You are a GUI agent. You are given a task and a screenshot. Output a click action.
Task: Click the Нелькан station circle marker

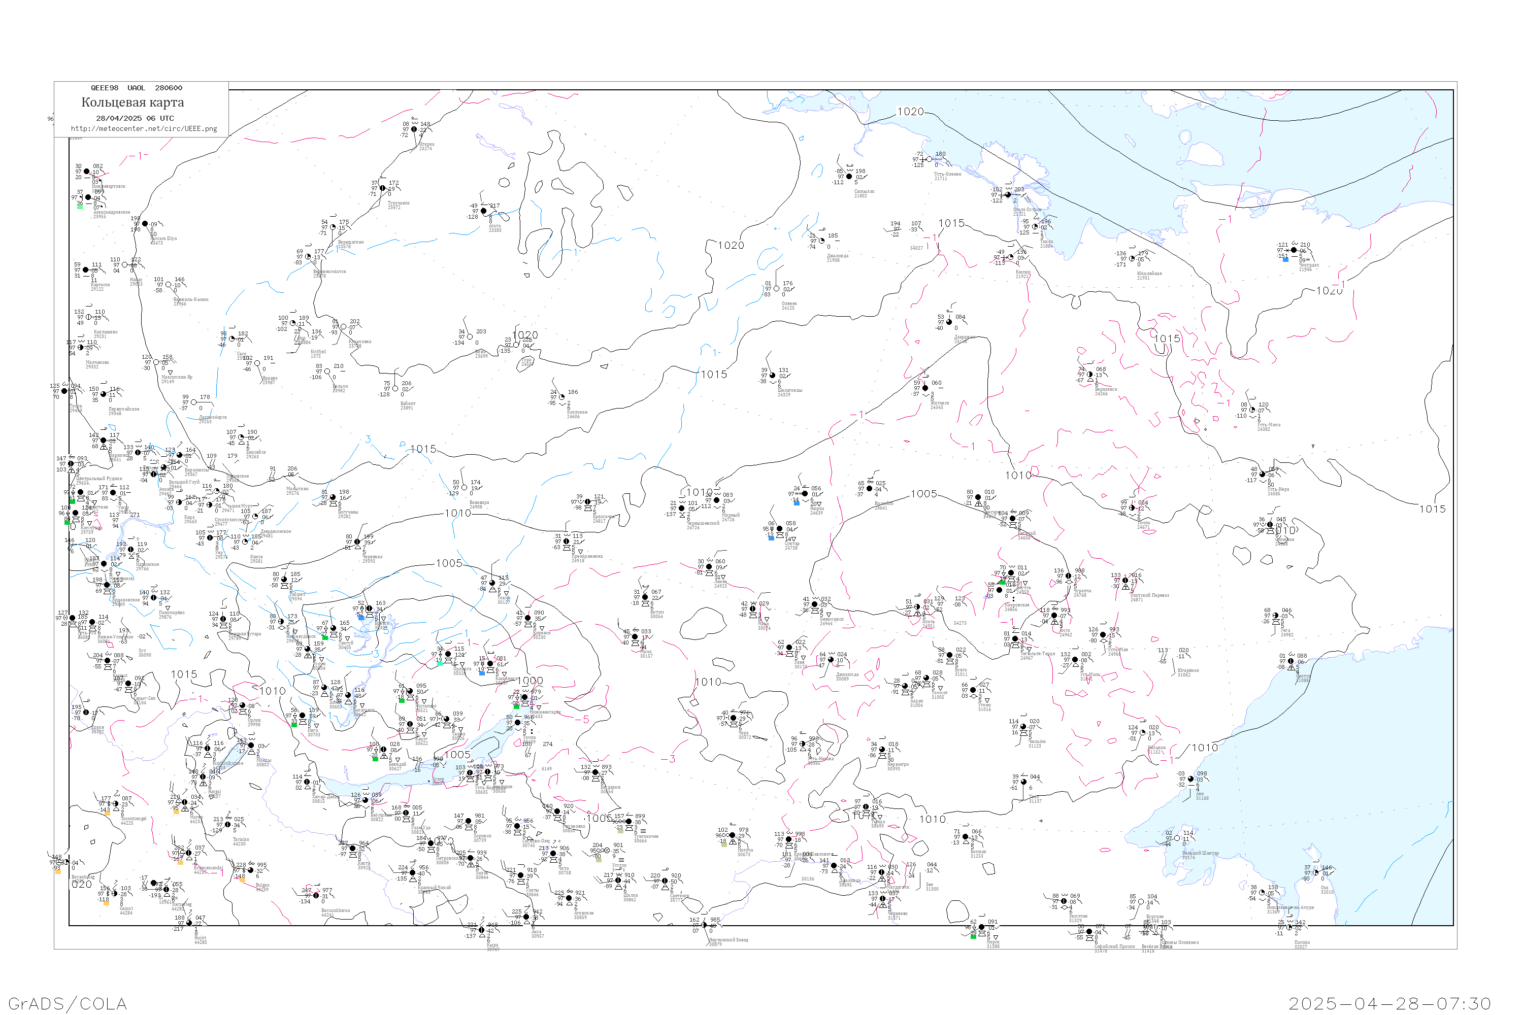1142,733
